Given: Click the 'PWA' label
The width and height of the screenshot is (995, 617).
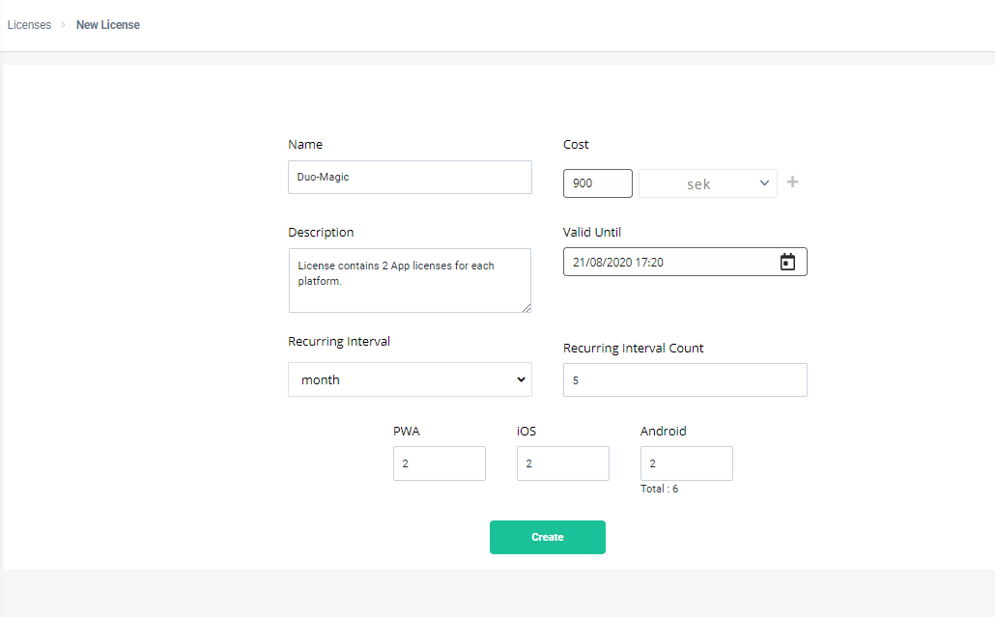Looking at the screenshot, I should coord(406,432).
